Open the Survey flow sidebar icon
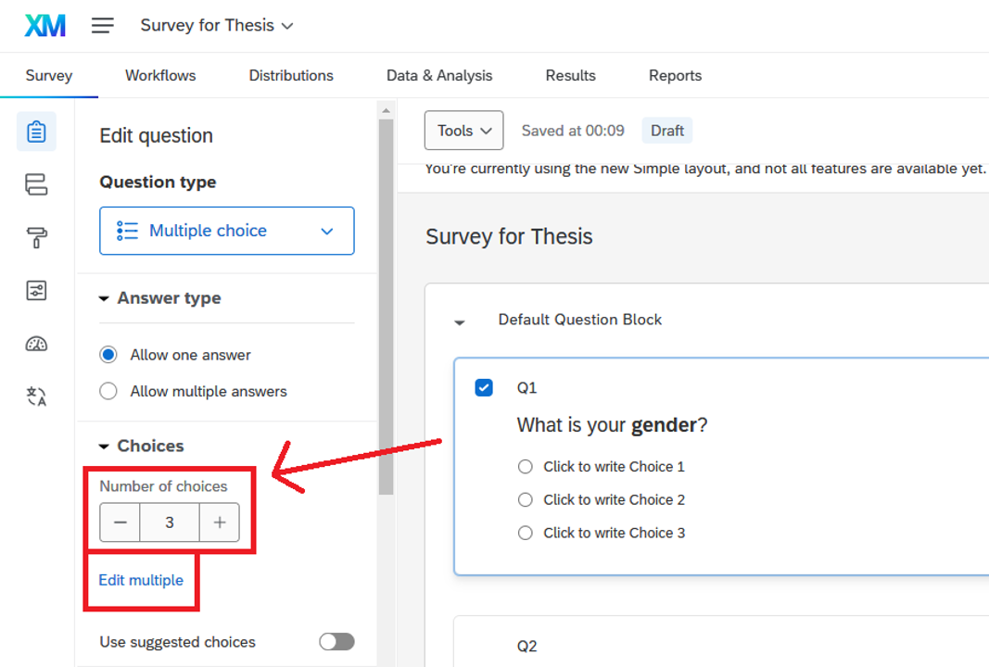 coord(36,185)
